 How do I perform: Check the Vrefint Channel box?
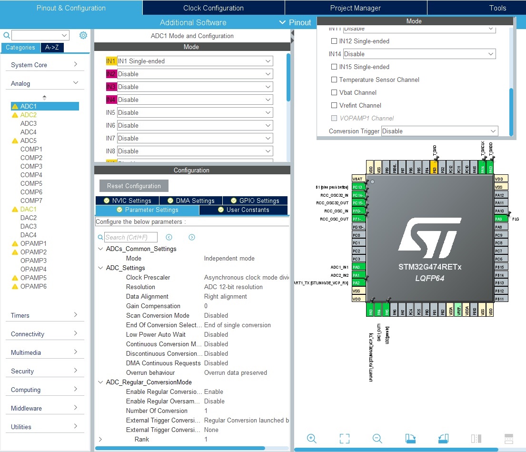334,105
